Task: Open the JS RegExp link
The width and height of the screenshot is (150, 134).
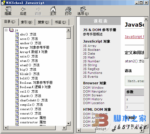Action: (91, 69)
